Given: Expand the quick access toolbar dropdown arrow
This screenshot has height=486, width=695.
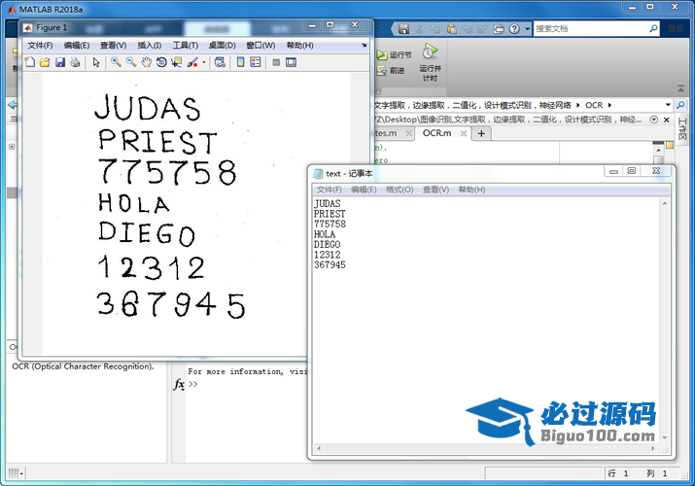Looking at the screenshot, I should coord(528,29).
